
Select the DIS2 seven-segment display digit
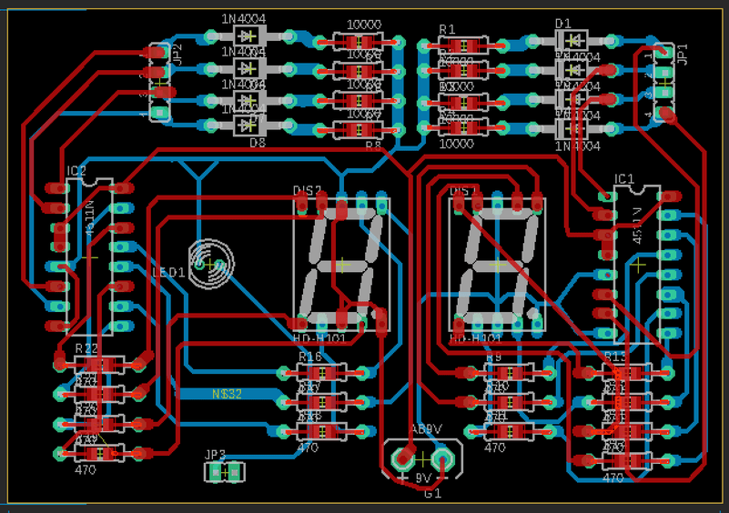341,265
